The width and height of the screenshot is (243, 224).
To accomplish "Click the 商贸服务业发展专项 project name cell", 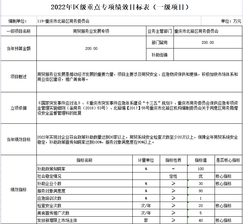I will tap(91, 31).
